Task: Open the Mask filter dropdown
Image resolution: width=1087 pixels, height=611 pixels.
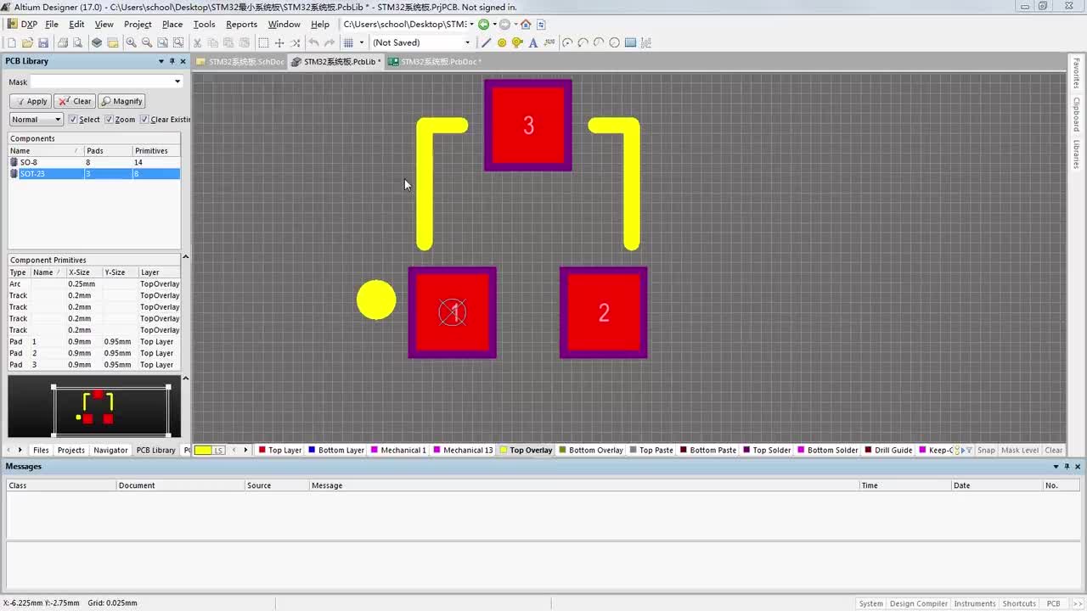Action: 177,82
